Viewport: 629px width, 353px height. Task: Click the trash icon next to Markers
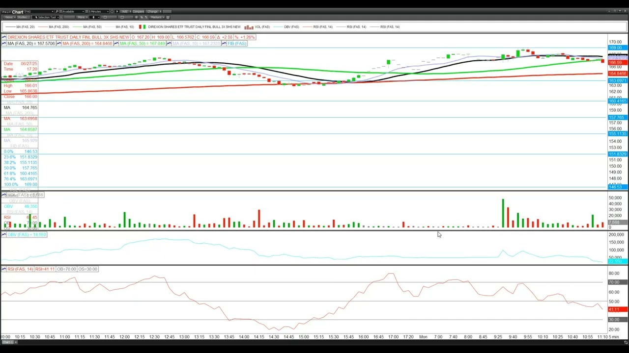(168, 17)
